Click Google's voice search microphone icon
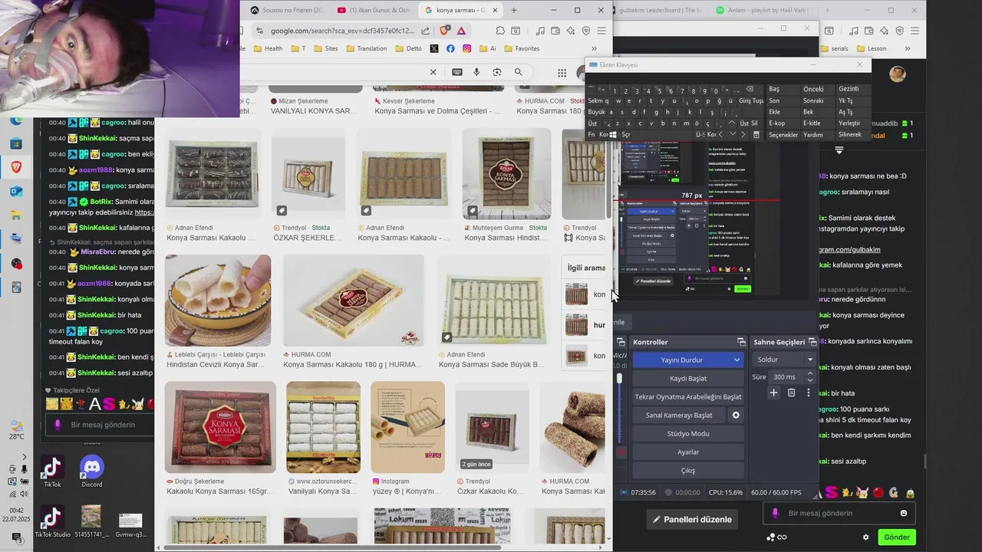 coord(476,72)
